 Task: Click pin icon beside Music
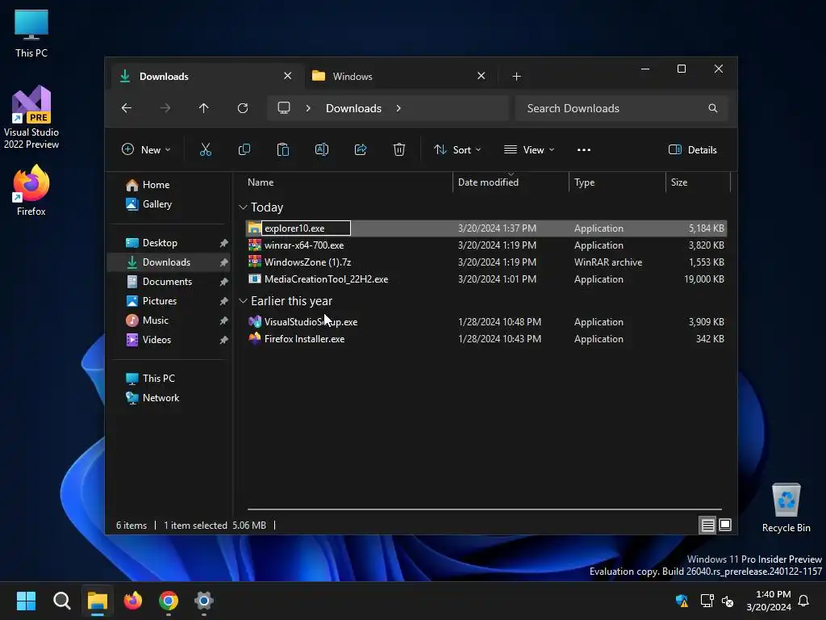(224, 320)
